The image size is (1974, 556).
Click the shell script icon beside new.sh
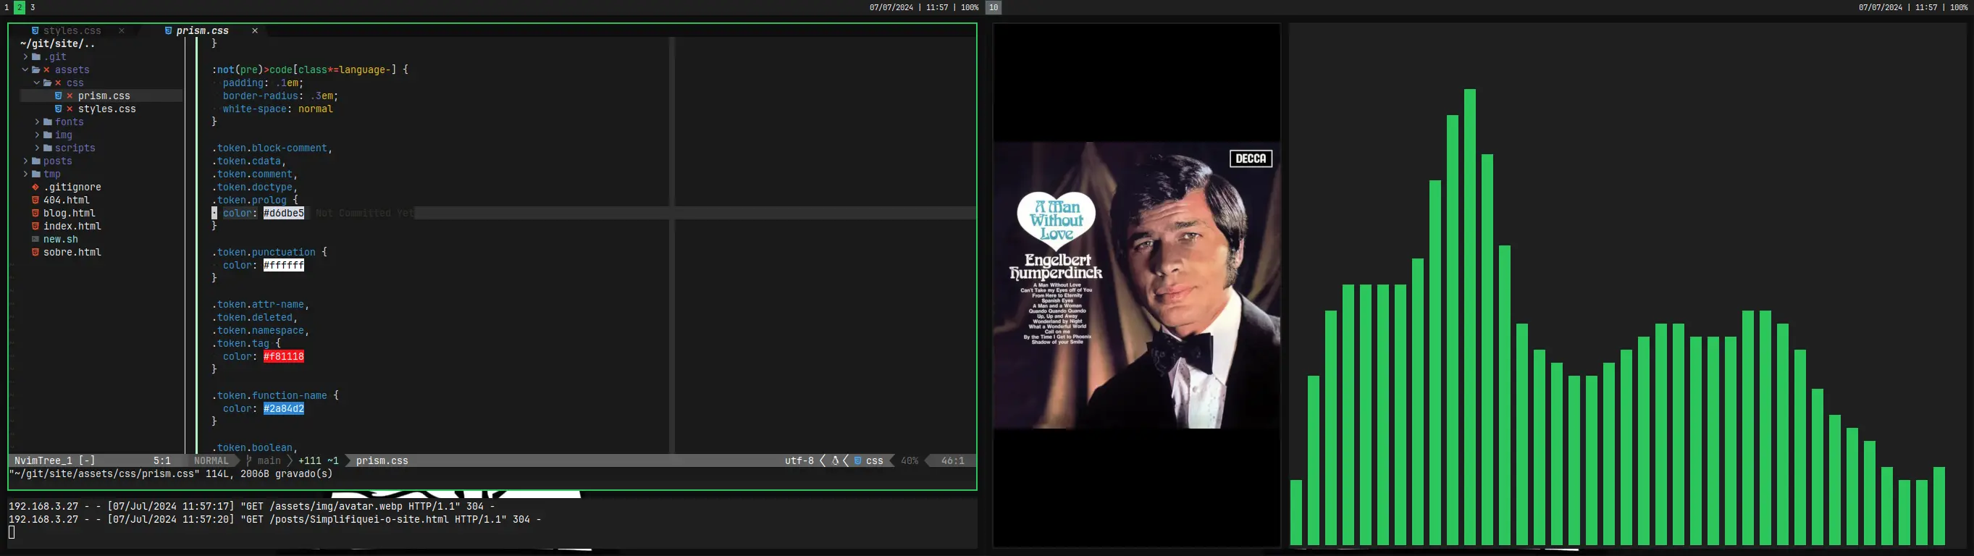35,239
